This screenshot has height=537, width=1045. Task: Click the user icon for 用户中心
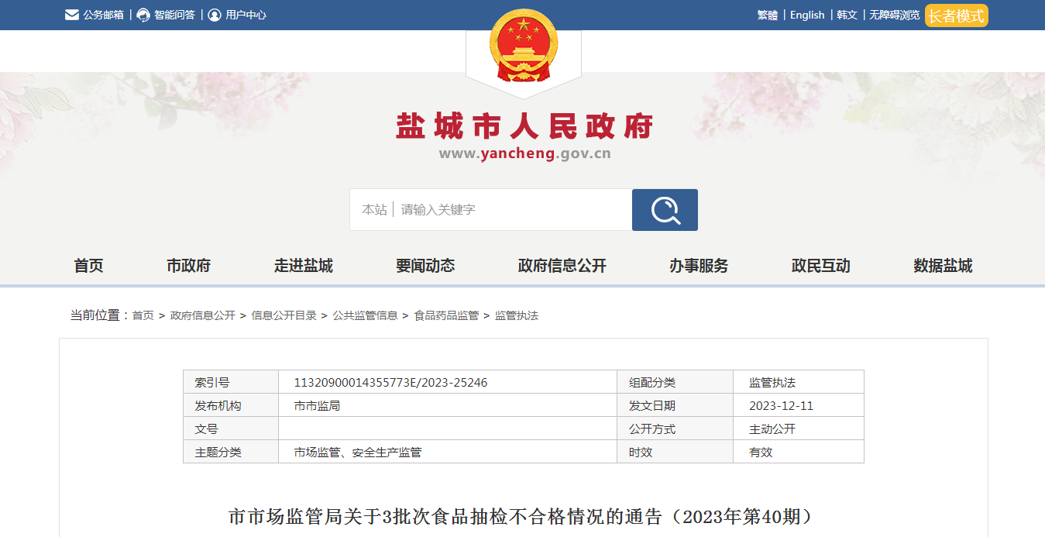tap(215, 15)
